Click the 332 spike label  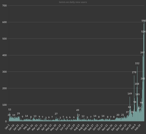click(x=137, y=63)
